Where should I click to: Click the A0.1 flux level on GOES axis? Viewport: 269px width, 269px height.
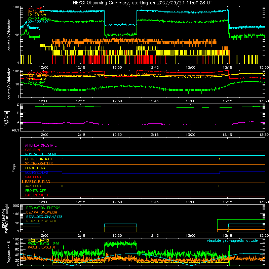[15, 130]
